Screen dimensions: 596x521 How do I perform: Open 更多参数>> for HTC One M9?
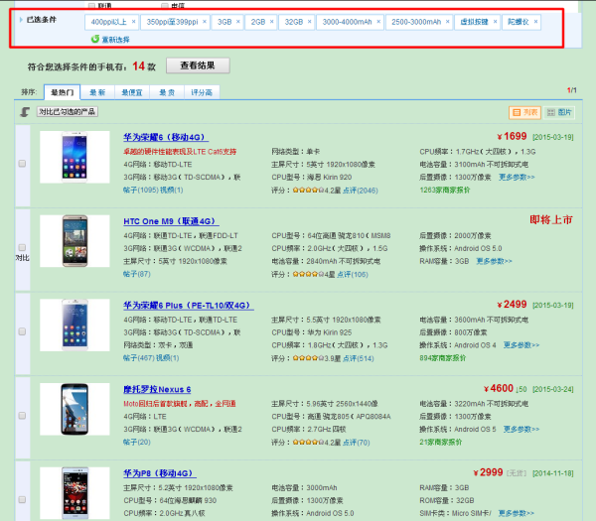point(494,261)
